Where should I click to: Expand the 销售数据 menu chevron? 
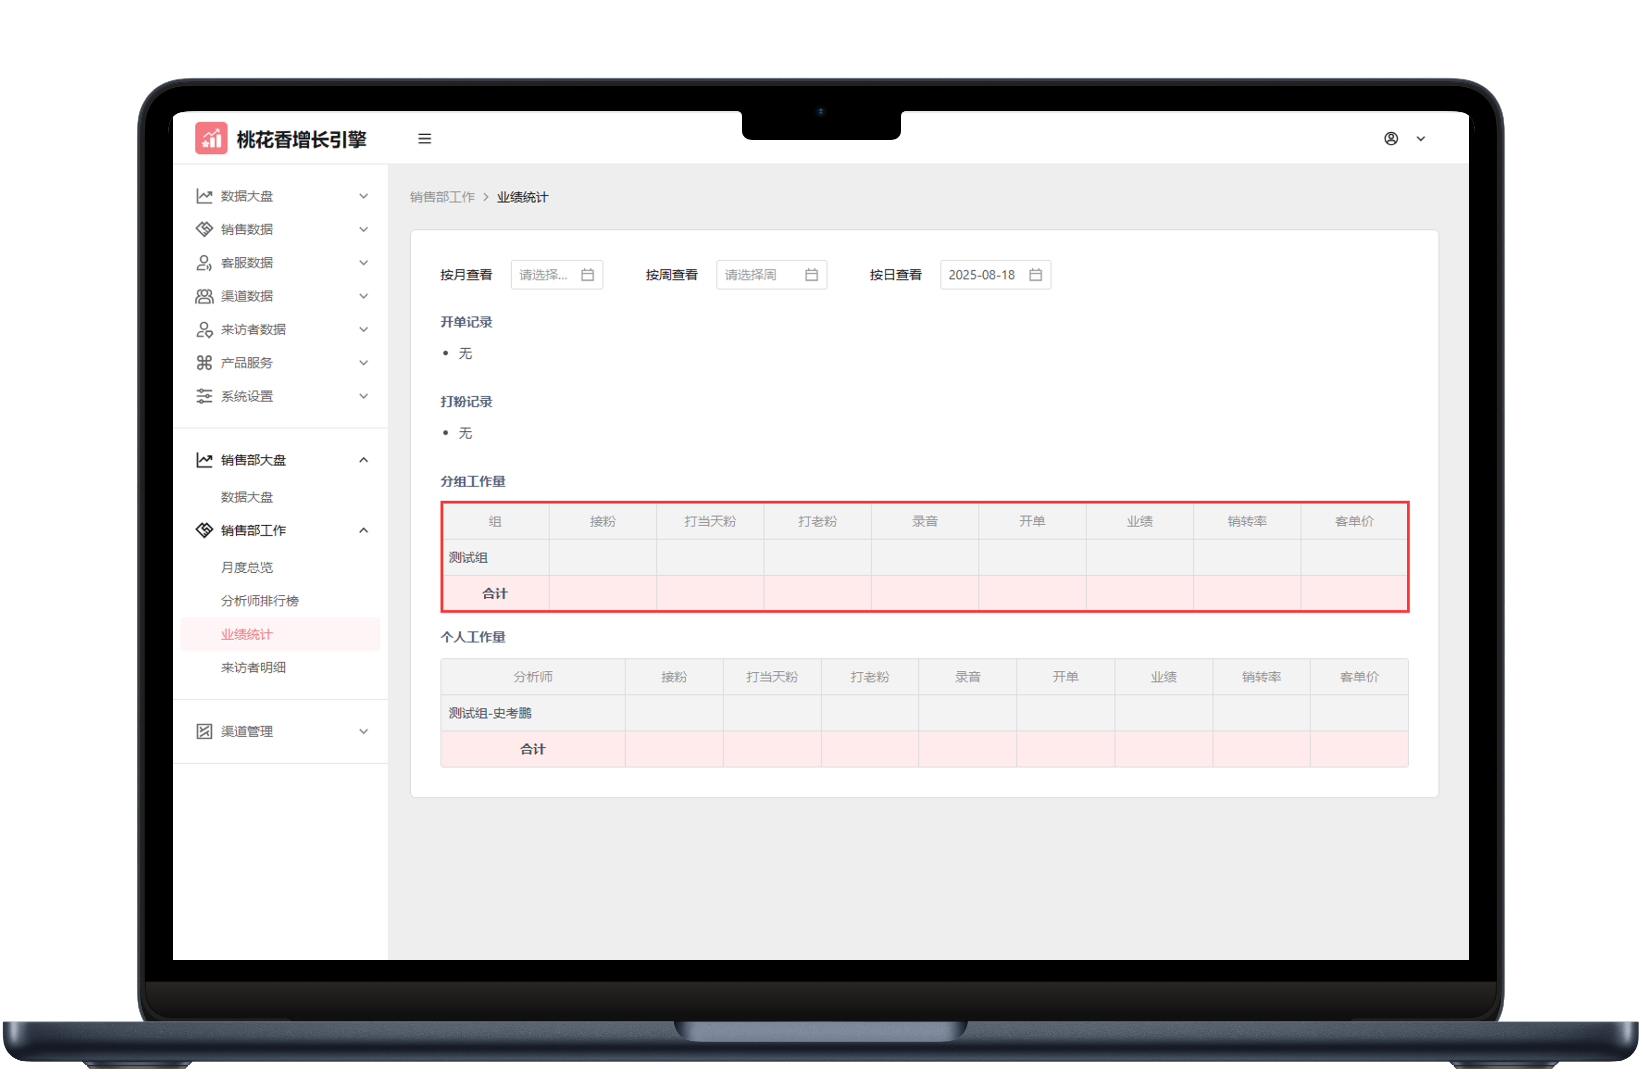pos(363,229)
